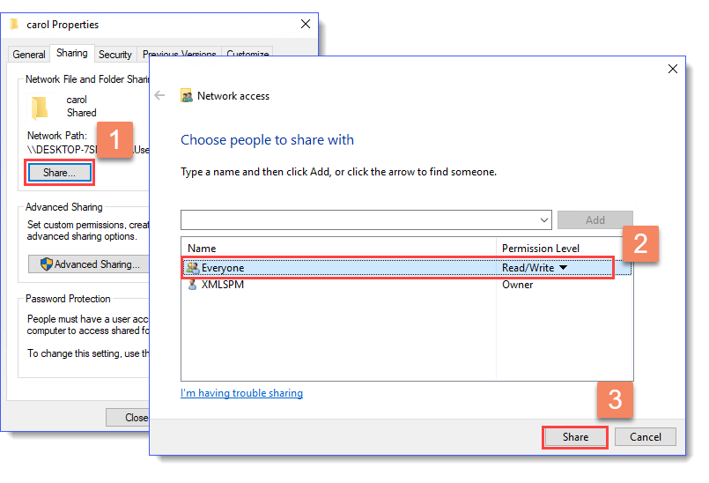709x483 pixels.
Task: Open the Read/Write permission dropdown for Everyone
Action: point(563,268)
